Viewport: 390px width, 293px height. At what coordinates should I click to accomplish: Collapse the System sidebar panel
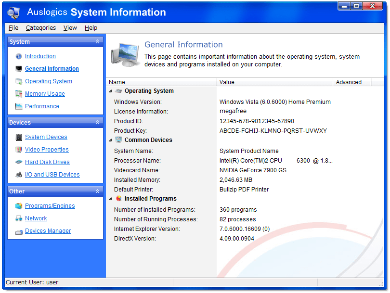[x=97, y=42]
